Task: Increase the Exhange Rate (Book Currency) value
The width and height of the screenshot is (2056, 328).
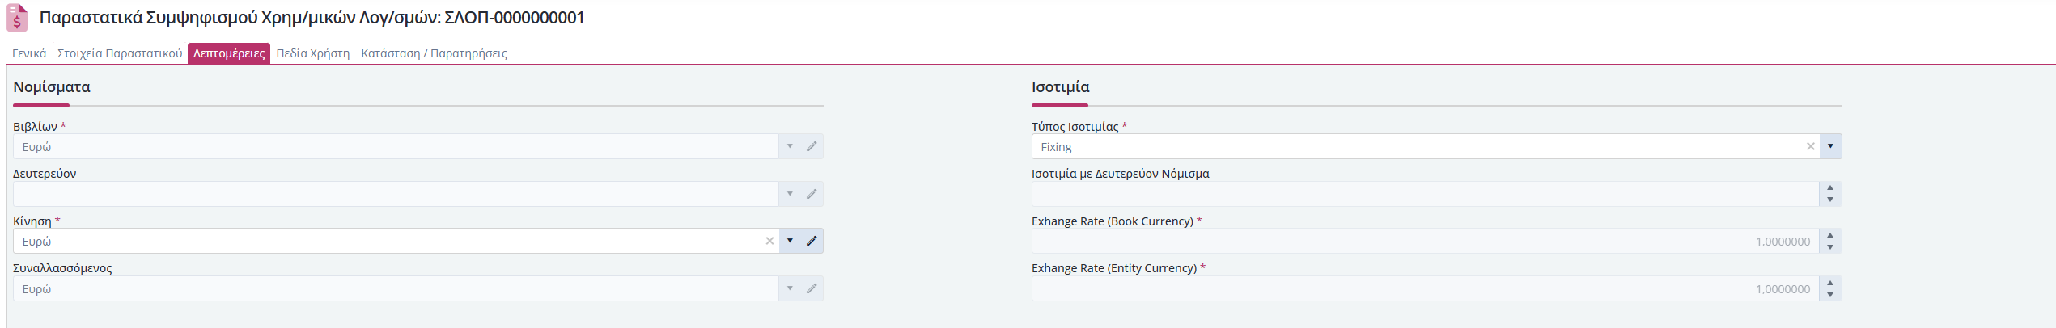Action: pos(1830,235)
